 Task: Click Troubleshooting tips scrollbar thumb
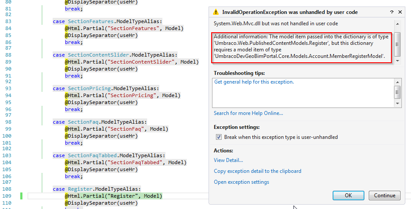tap(398, 92)
